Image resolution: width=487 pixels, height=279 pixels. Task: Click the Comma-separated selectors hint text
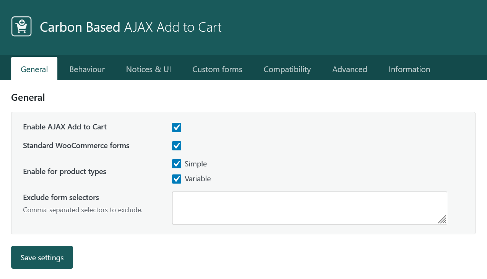click(x=83, y=210)
